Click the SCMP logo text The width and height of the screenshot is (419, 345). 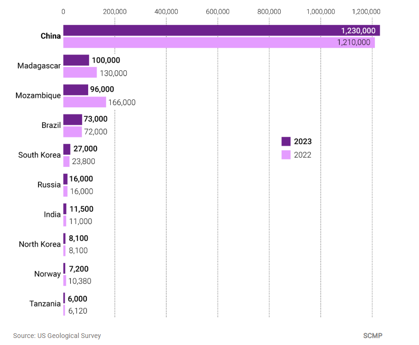pyautogui.click(x=373, y=336)
